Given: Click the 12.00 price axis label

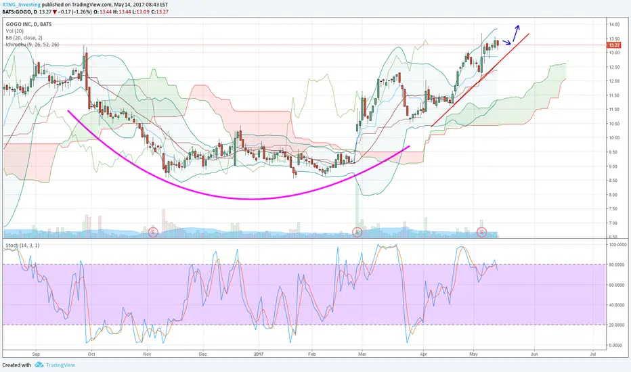Looking at the screenshot, I should pyautogui.click(x=614, y=81).
